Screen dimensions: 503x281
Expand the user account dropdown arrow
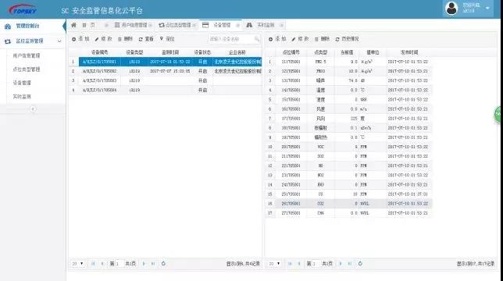[x=487, y=8]
